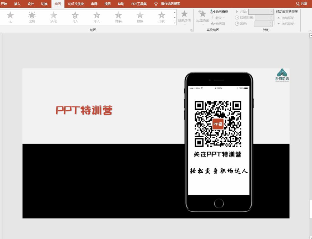Screen dimensions: 312x239
Task: Click the 共享 share button
Action: tap(302, 4)
